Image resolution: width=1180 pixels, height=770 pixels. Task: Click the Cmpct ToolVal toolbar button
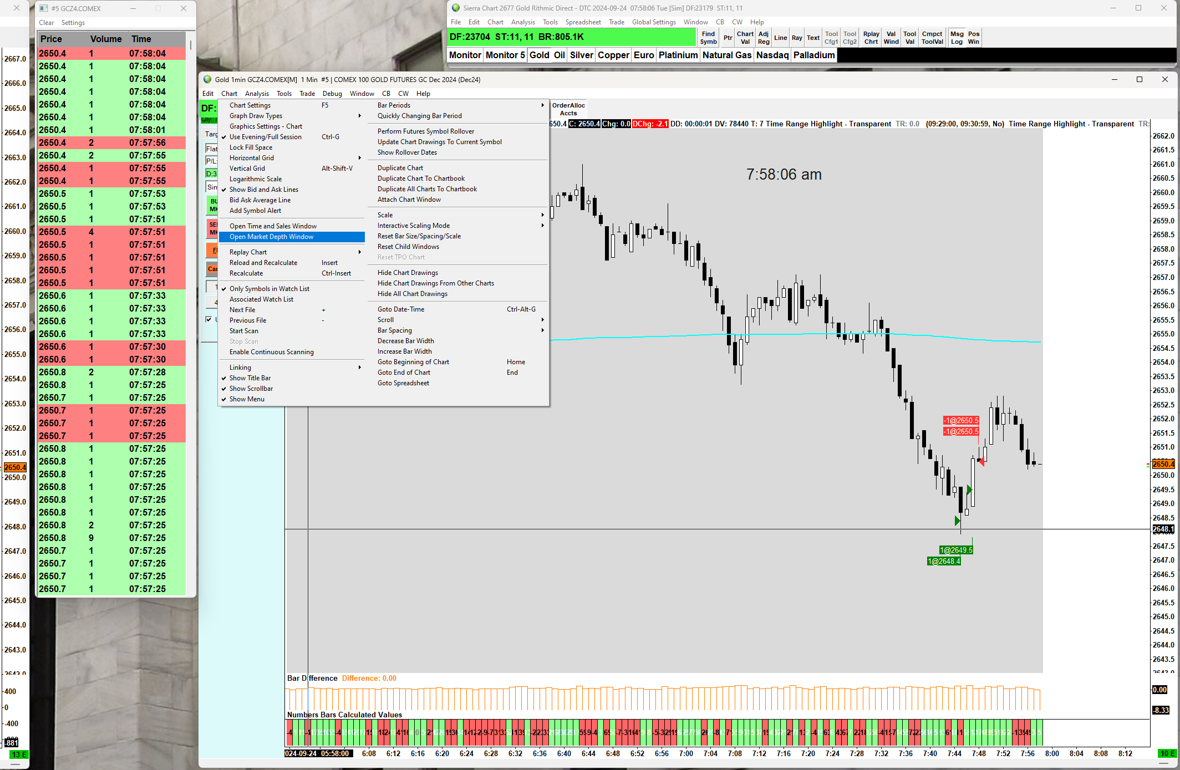[x=932, y=38]
